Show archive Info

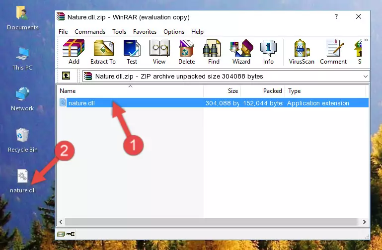pyautogui.click(x=268, y=52)
